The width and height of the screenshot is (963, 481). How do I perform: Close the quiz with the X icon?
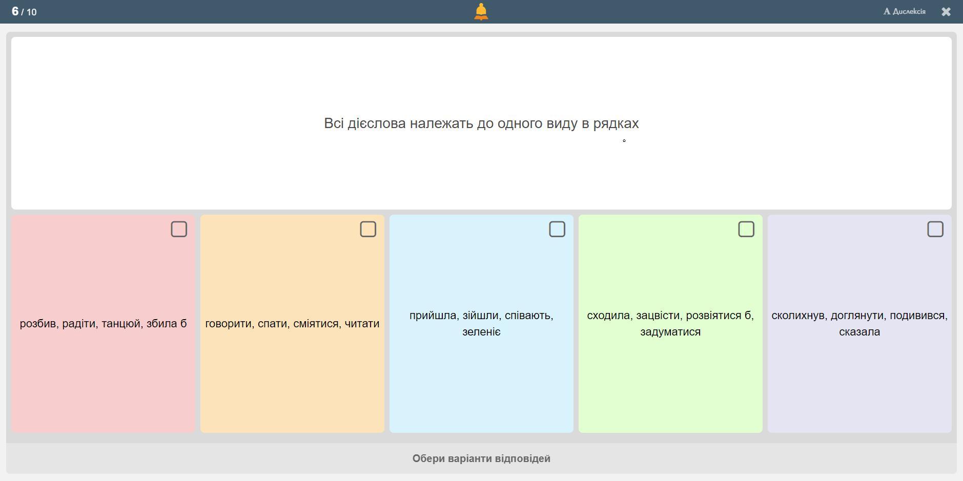pyautogui.click(x=946, y=12)
